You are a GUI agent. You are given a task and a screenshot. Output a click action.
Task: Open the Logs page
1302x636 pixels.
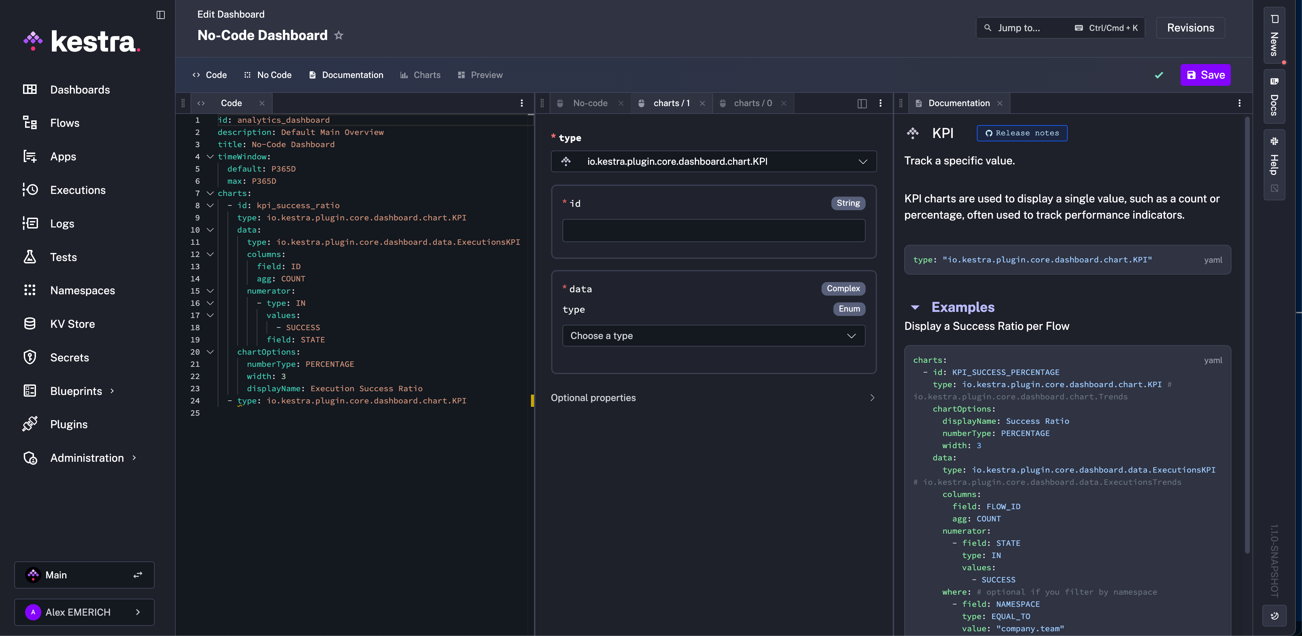point(62,223)
